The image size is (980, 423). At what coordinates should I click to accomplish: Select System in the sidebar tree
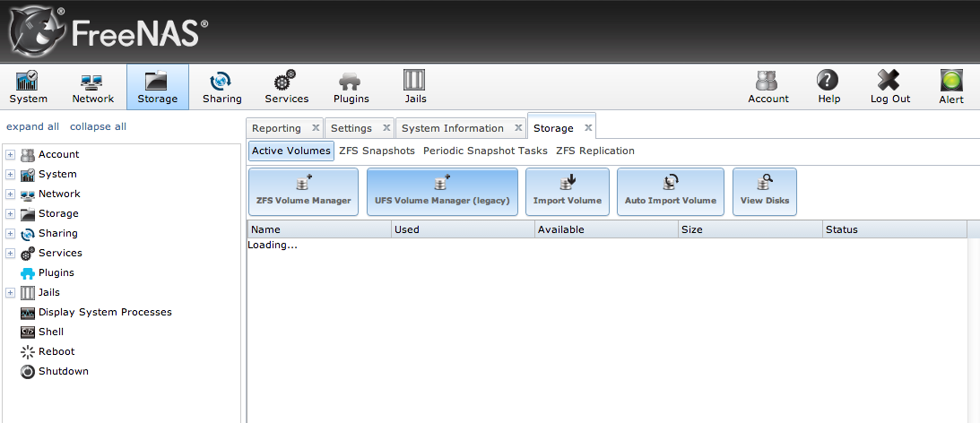point(57,175)
